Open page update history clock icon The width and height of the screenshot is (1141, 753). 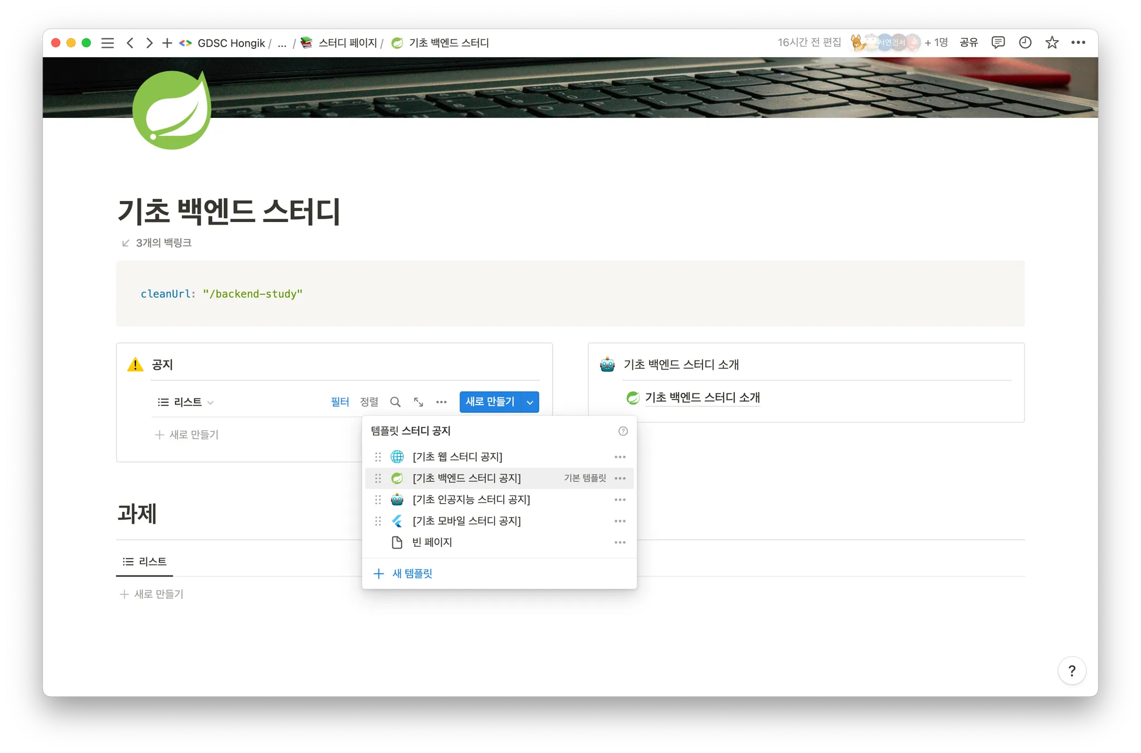click(1025, 43)
